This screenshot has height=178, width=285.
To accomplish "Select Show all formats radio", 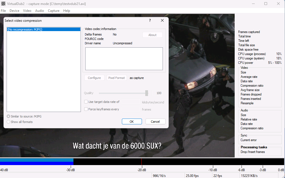I will coord(8,122).
